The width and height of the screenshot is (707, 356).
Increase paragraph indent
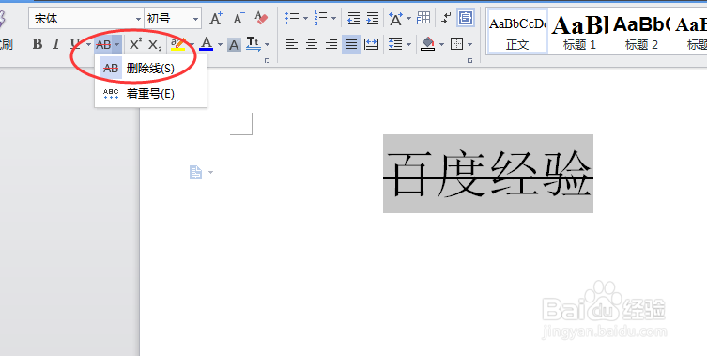point(373,19)
